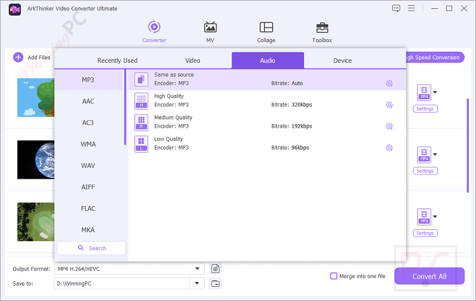Image resolution: width=476 pixels, height=301 pixels.
Task: Expand format arrow for Earth video
Action: [x=435, y=154]
